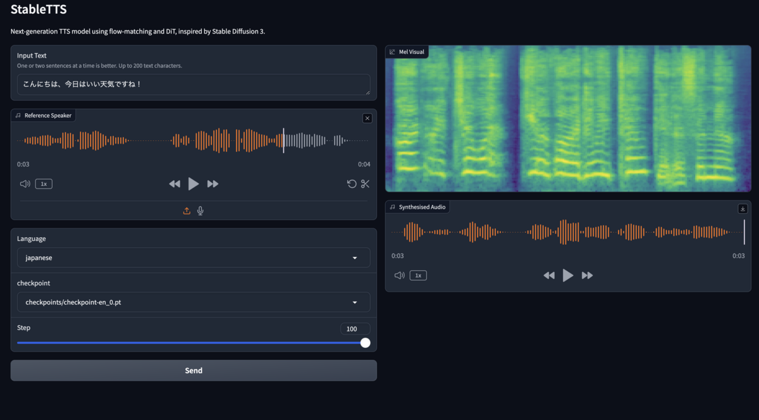Image resolution: width=759 pixels, height=420 pixels.
Task: Click the Synthesised Audio label
Action: pos(423,207)
